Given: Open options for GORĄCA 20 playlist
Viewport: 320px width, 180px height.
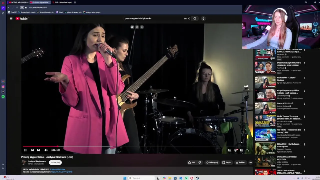Looking at the screenshot, I should click(x=304, y=145).
